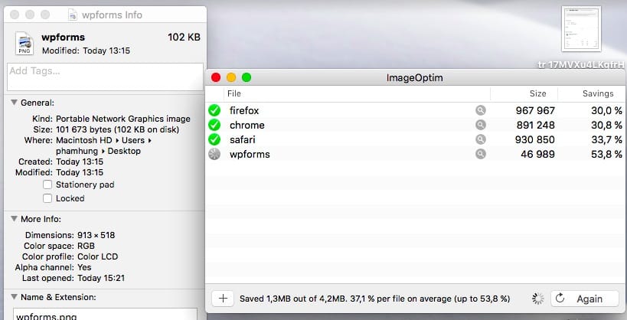Toggle the Locked checkbox
The image size is (627, 320).
pyautogui.click(x=47, y=198)
